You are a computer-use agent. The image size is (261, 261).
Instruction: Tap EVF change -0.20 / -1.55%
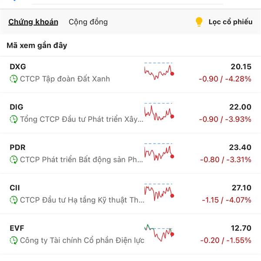(x=225, y=240)
